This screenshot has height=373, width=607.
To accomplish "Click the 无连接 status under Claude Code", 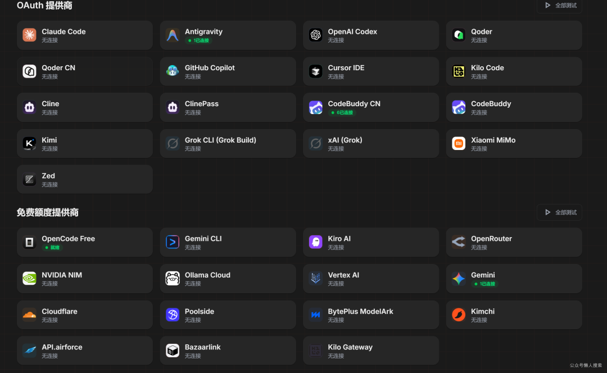I will pos(49,40).
